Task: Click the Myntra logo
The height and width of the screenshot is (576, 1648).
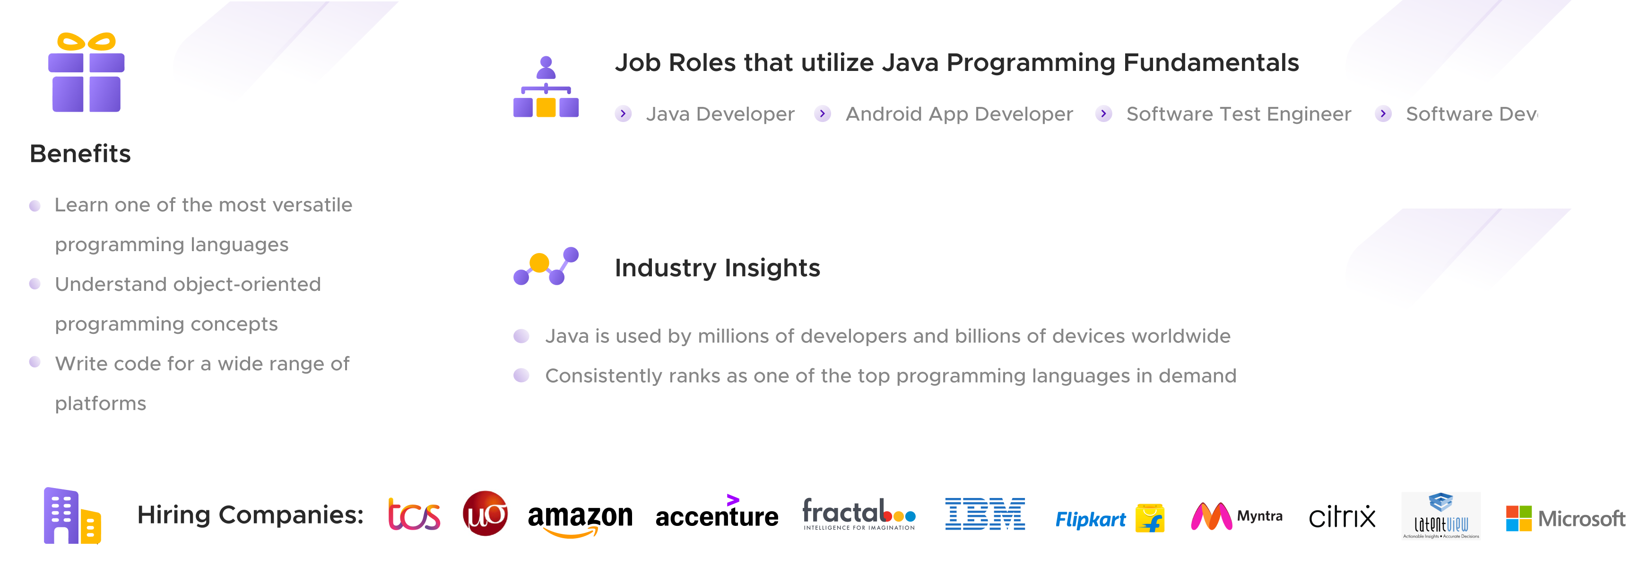Action: (1237, 516)
